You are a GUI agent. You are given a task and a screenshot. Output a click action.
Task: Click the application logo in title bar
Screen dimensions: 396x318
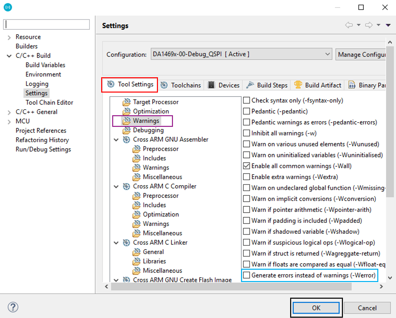pos(8,7)
